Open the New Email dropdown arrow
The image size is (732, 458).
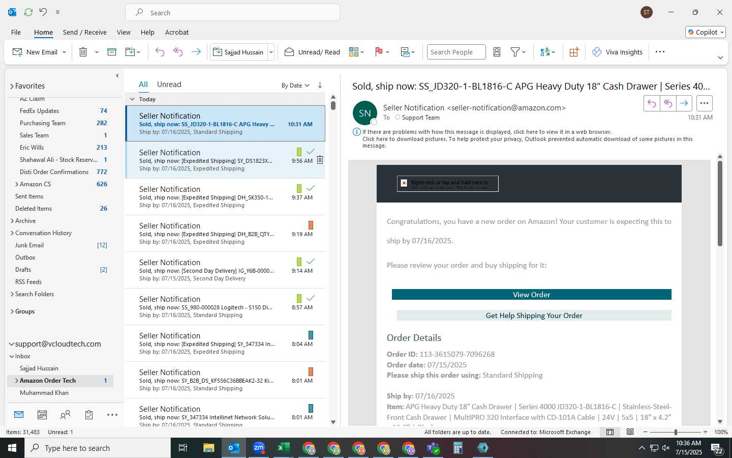(x=64, y=52)
